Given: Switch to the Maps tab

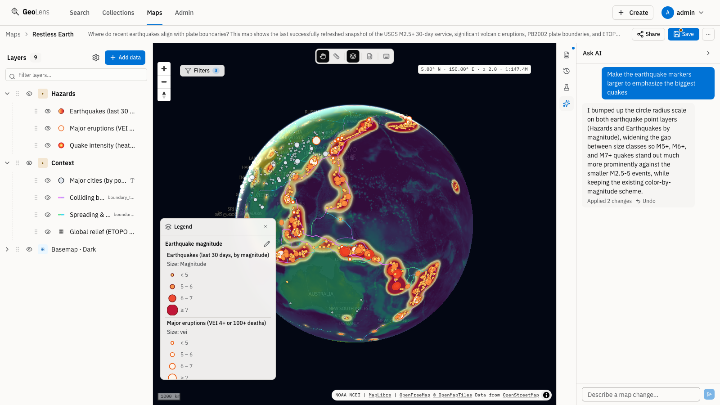Looking at the screenshot, I should tap(154, 13).
